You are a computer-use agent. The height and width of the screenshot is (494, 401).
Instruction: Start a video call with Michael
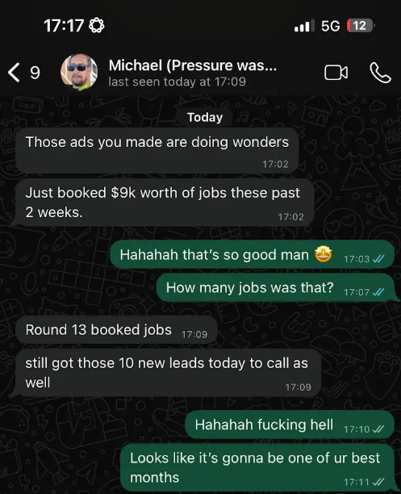click(336, 73)
